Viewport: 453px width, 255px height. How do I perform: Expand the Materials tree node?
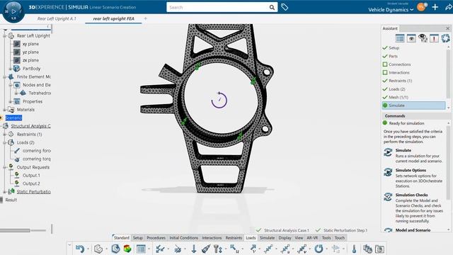(5, 110)
